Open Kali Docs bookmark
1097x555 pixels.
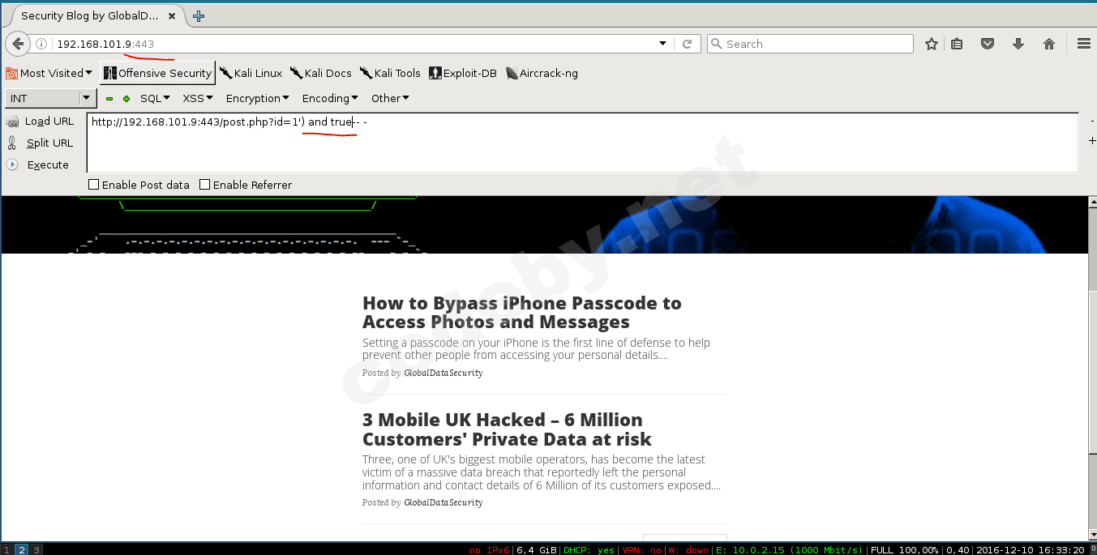tap(320, 73)
